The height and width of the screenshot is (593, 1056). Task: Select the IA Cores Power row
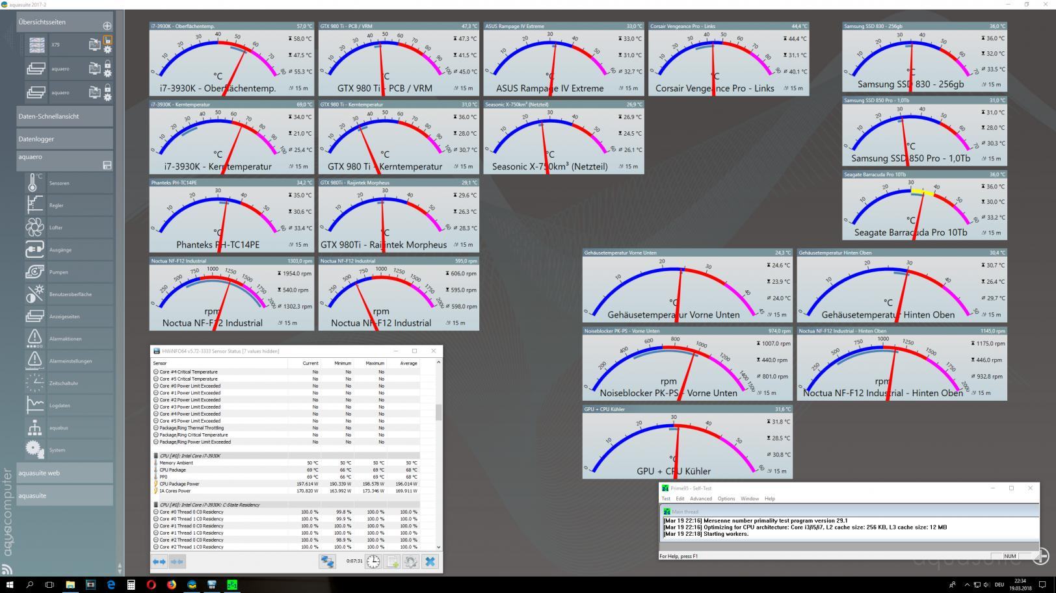click(285, 491)
